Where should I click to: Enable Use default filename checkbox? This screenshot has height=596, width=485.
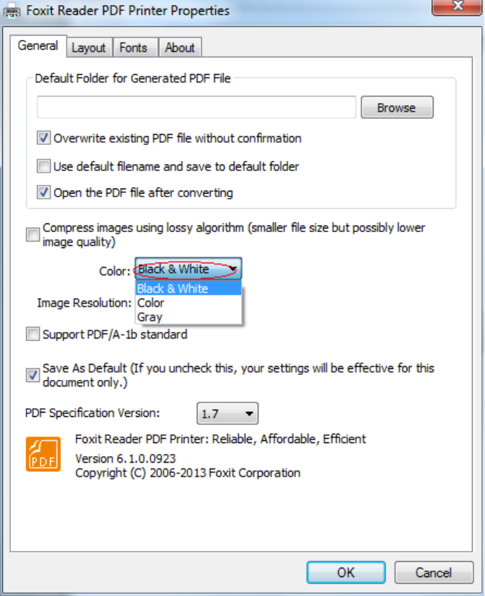click(x=43, y=166)
